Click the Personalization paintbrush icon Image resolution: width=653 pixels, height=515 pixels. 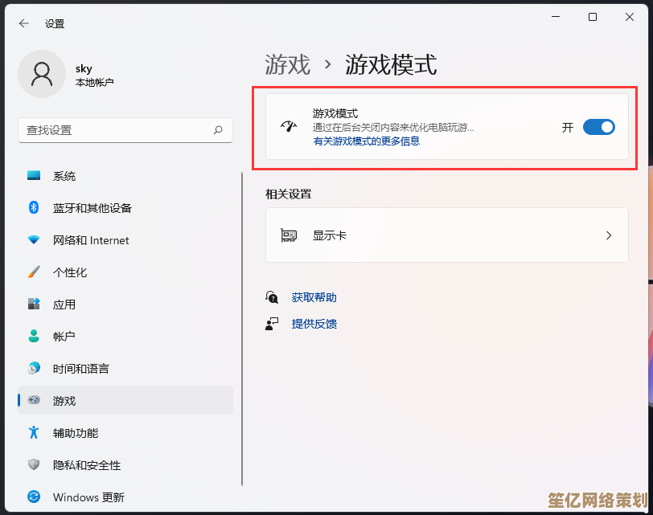pos(34,272)
